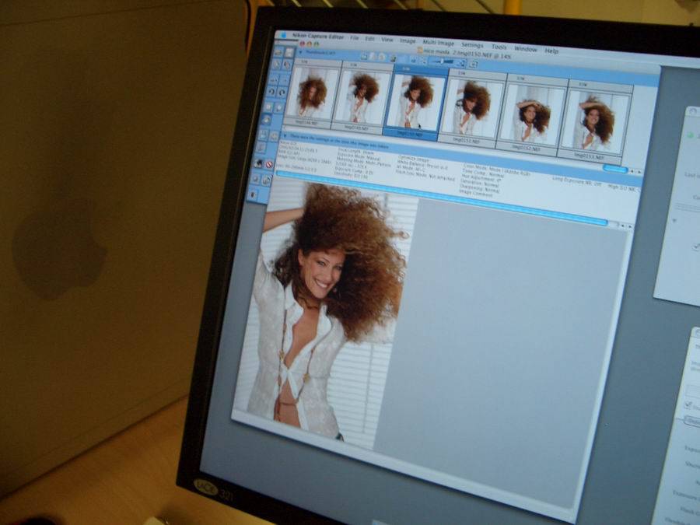Collapse the image settings info panel triangle

pyautogui.click(x=285, y=135)
